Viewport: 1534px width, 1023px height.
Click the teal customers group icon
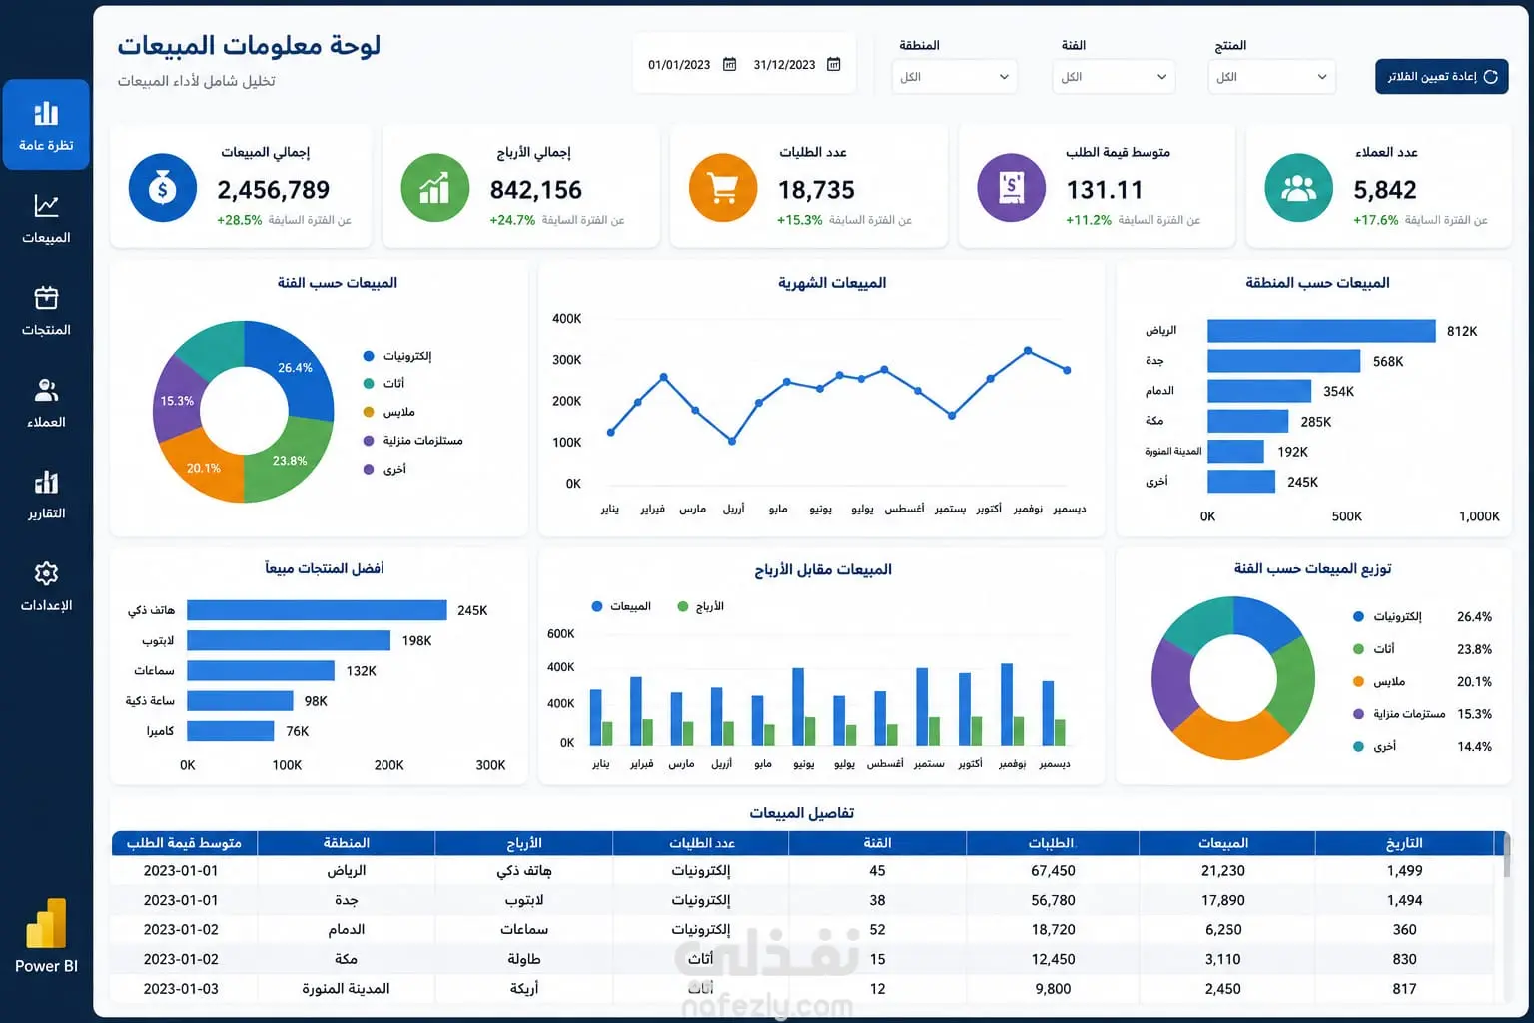click(x=1298, y=188)
